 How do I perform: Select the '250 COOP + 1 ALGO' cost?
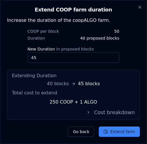[73, 102]
